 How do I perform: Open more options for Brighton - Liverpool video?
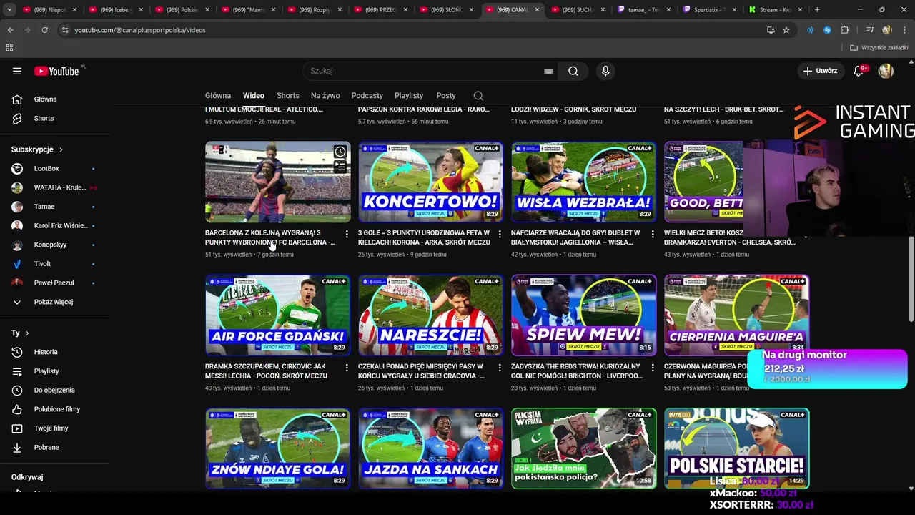pos(653,368)
